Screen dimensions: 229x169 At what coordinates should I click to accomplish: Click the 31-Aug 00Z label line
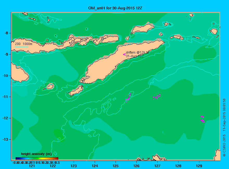135,56
